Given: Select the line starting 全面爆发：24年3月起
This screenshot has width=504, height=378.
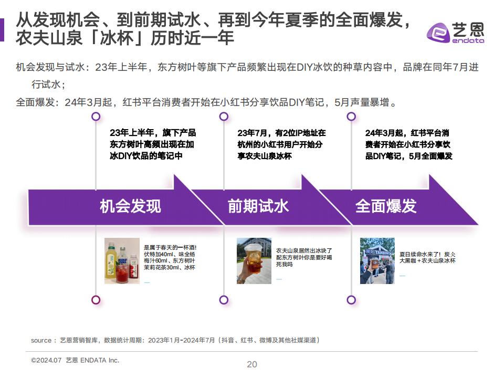Looking at the screenshot, I should [x=206, y=102].
